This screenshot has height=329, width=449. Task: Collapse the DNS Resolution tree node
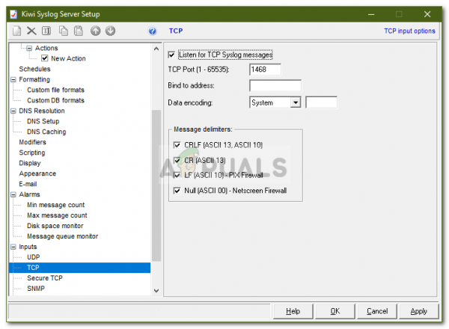coord(13,111)
